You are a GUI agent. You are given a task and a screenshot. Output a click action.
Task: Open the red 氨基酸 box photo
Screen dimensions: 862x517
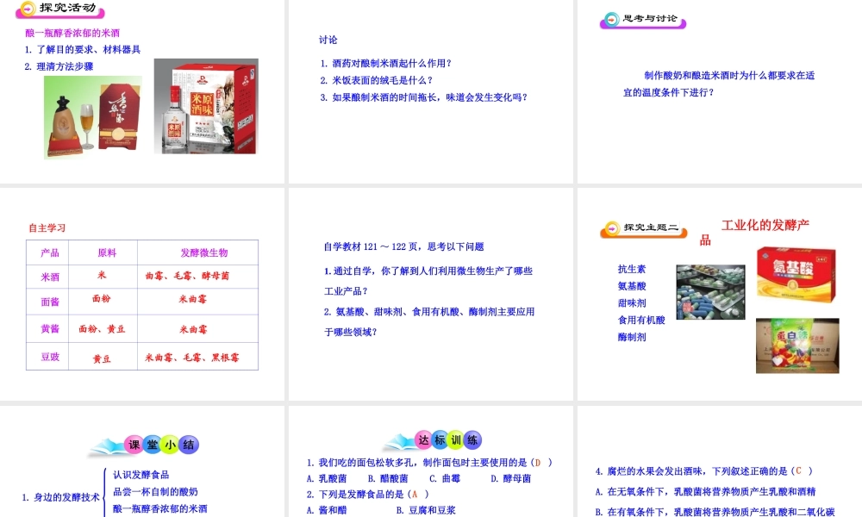(796, 274)
